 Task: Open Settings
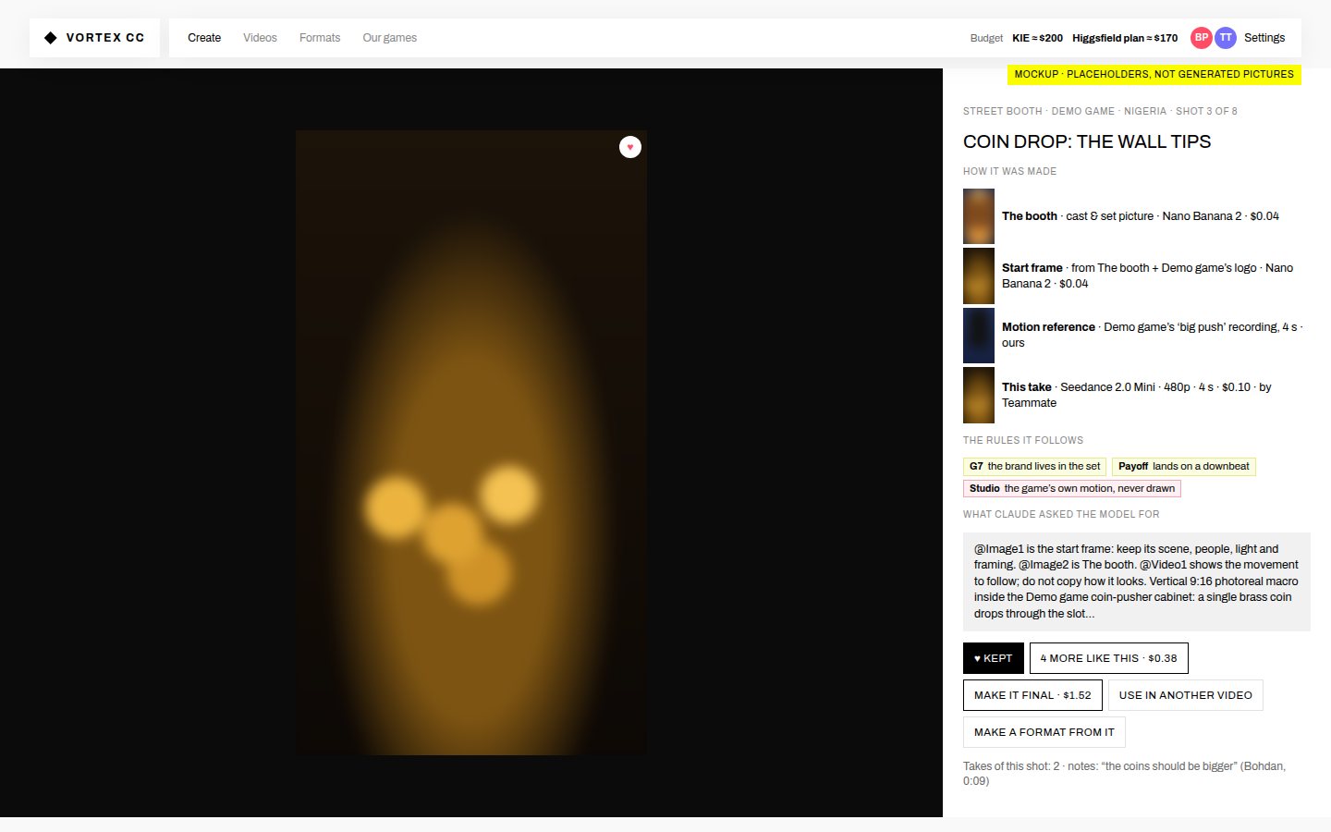click(x=1264, y=38)
